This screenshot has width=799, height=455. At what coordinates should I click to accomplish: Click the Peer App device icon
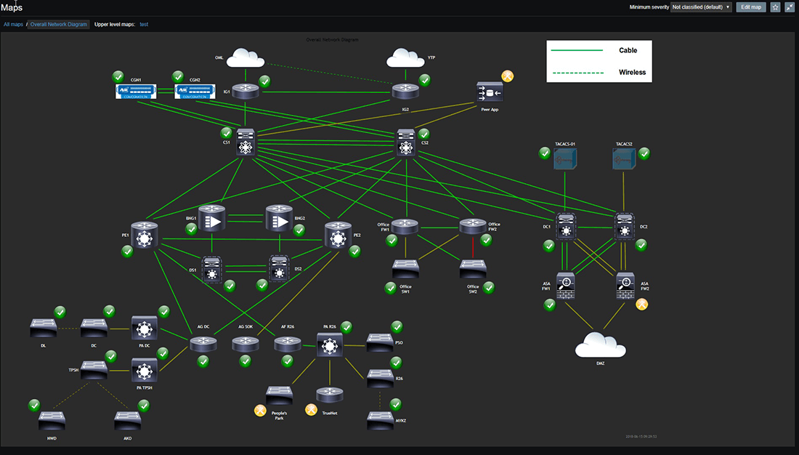[488, 93]
